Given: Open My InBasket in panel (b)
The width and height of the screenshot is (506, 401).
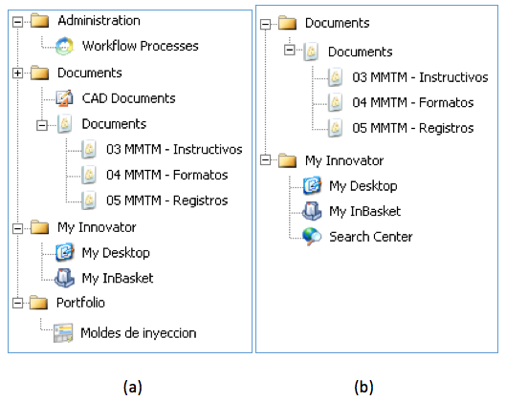Looking at the screenshot, I should pos(365,212).
